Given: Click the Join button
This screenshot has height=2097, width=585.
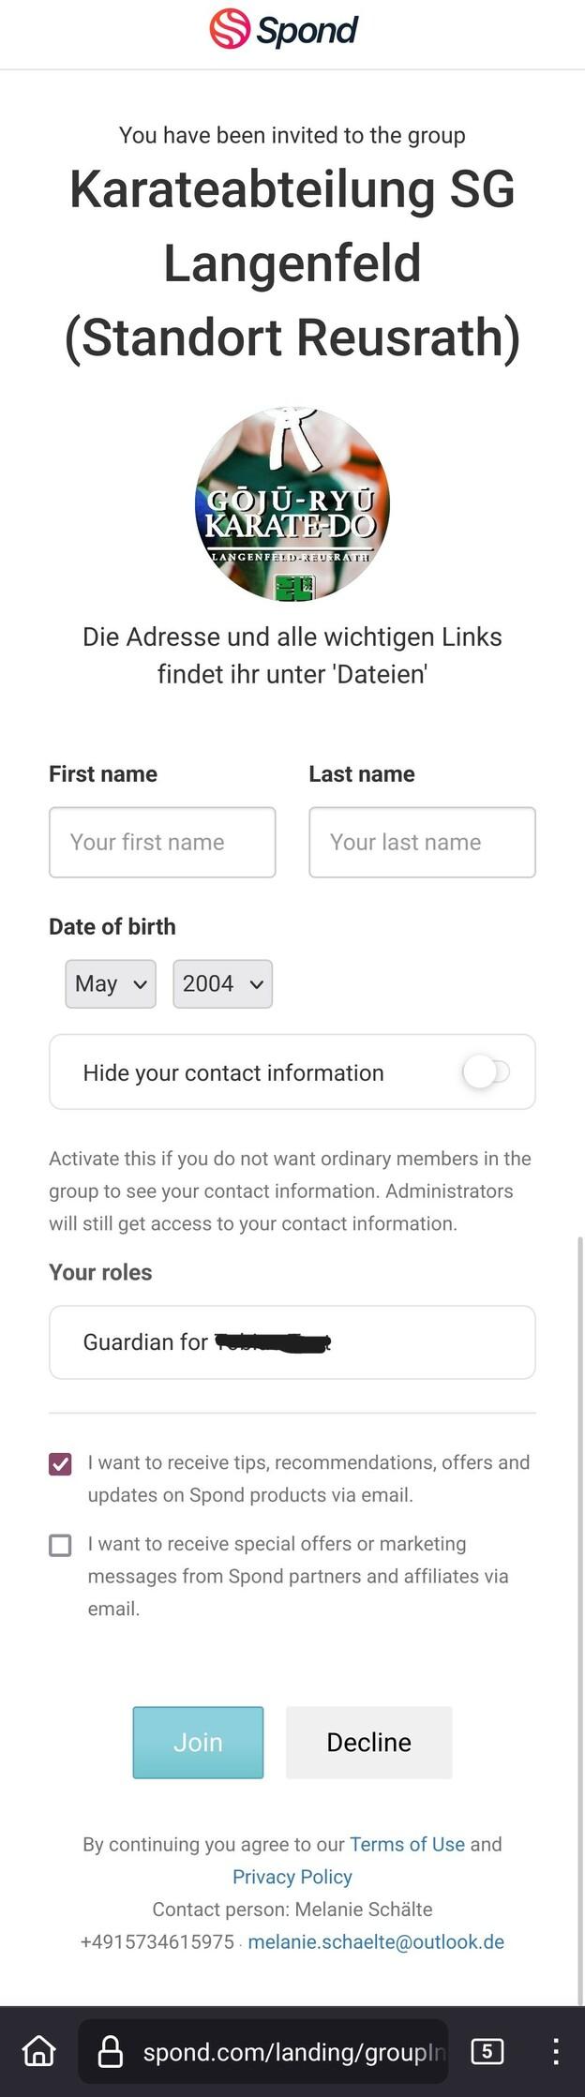Looking at the screenshot, I should pyautogui.click(x=198, y=1742).
